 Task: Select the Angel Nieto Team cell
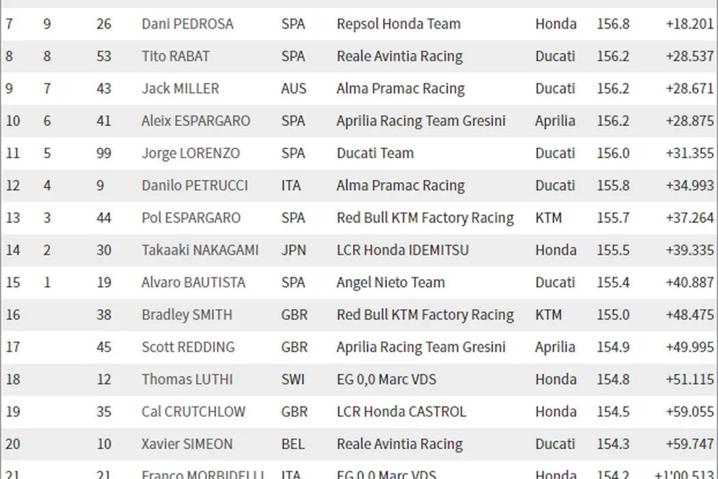pos(390,283)
